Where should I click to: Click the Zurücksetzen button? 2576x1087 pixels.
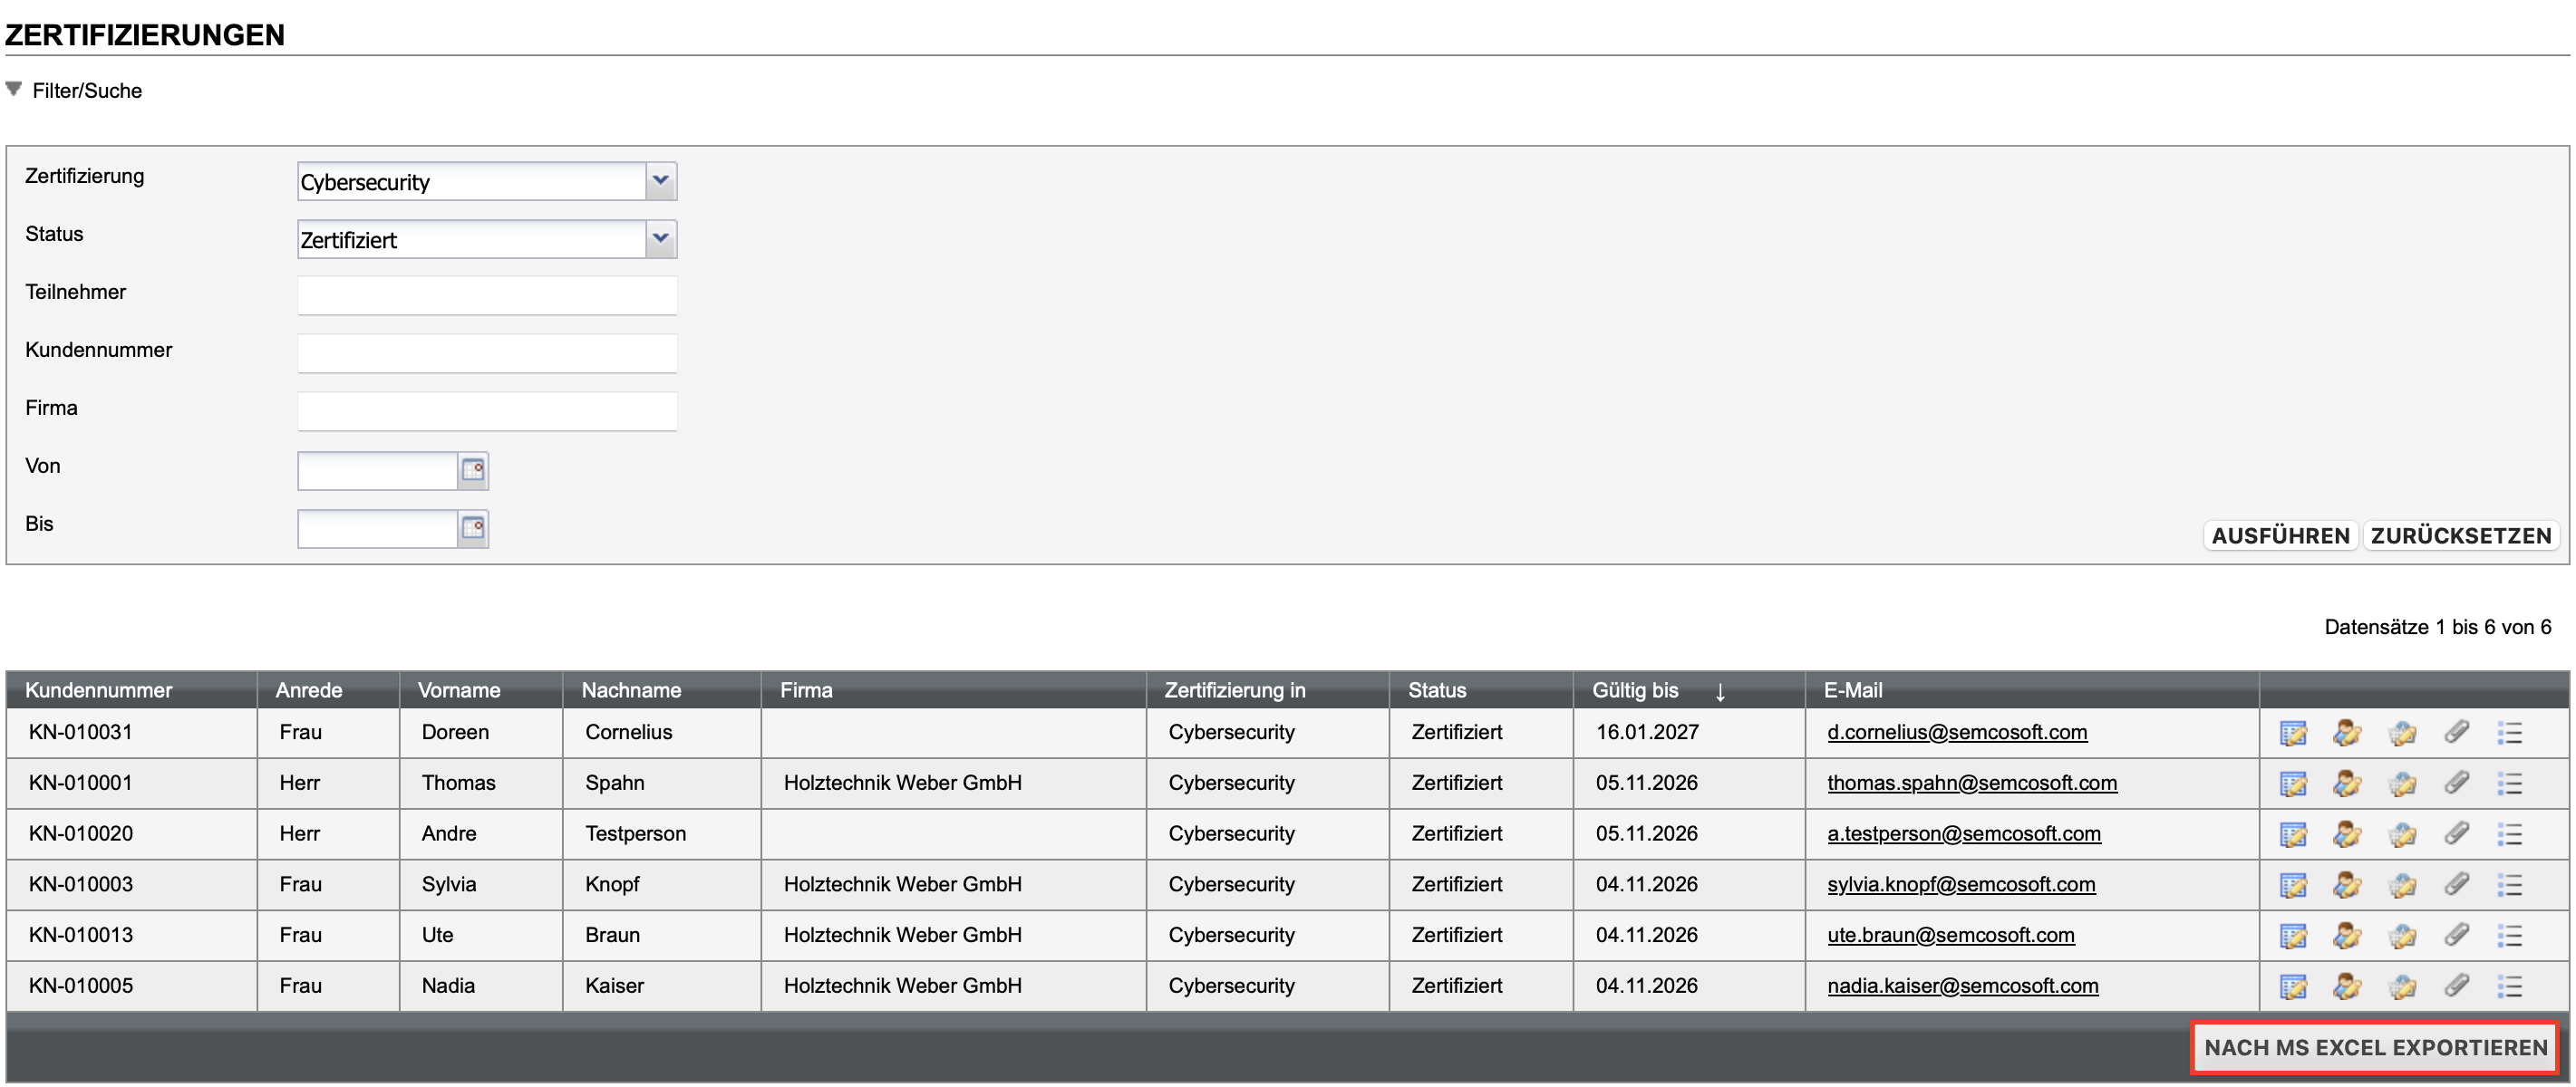click(x=2460, y=536)
